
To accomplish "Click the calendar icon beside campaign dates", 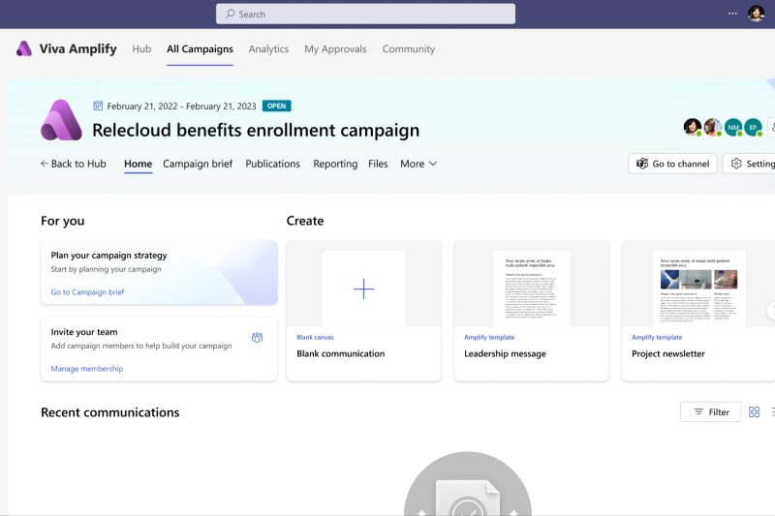I will [x=98, y=106].
